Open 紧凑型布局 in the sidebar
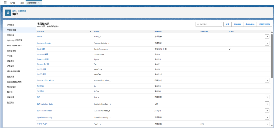The height and width of the screenshot is (128, 274). click(11, 51)
